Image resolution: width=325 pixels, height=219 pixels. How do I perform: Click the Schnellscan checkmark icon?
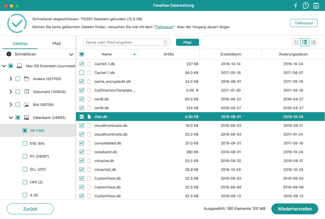tap(9, 54)
